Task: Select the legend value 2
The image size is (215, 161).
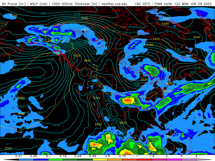Action: [x=167, y=156]
